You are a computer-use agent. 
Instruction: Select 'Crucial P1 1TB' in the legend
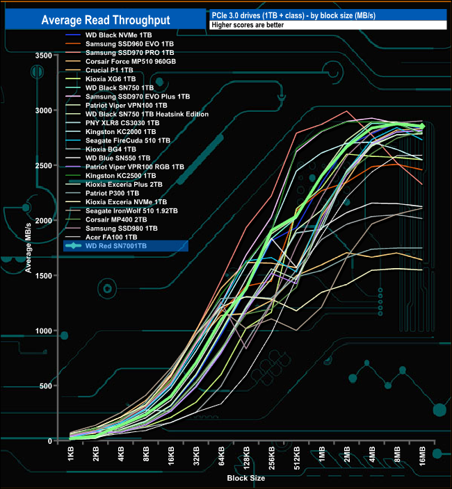coord(109,70)
